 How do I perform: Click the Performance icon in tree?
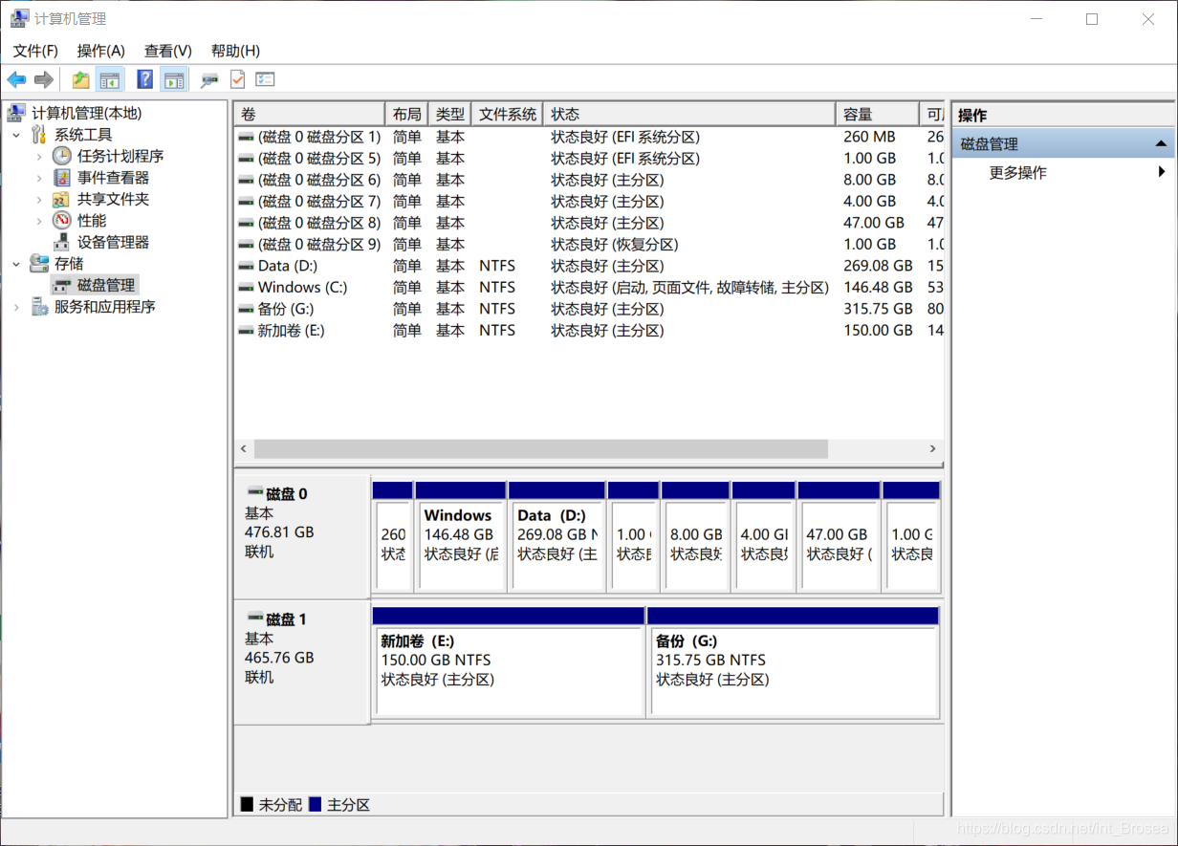[x=62, y=221]
